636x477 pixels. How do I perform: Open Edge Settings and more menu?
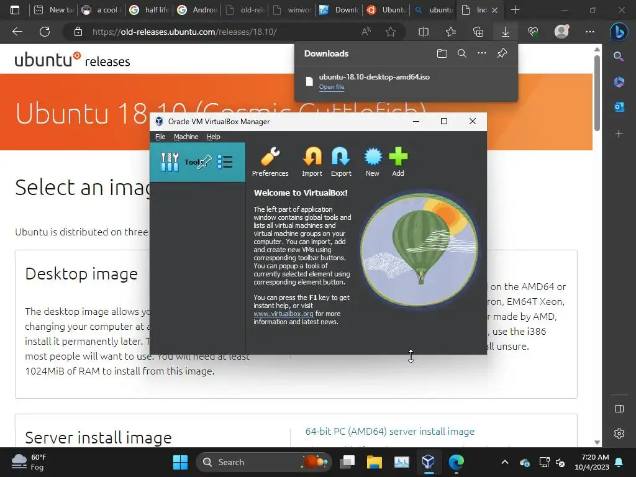click(x=590, y=32)
